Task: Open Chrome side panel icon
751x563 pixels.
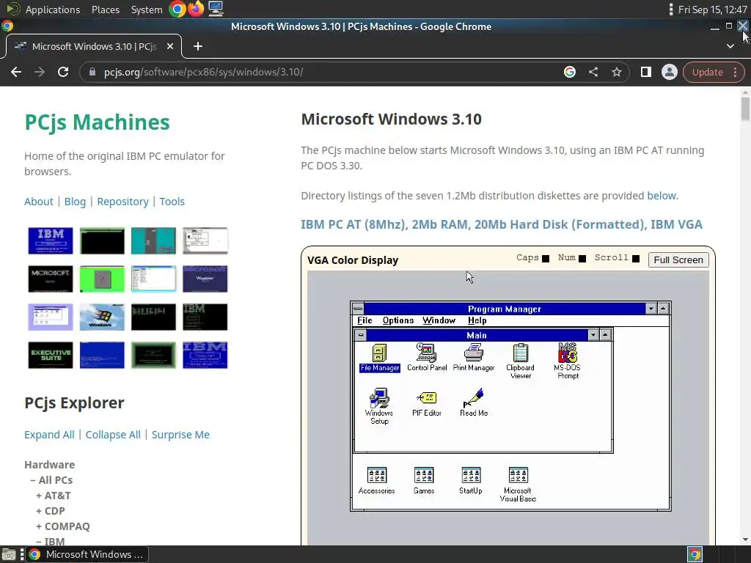Action: tap(645, 72)
